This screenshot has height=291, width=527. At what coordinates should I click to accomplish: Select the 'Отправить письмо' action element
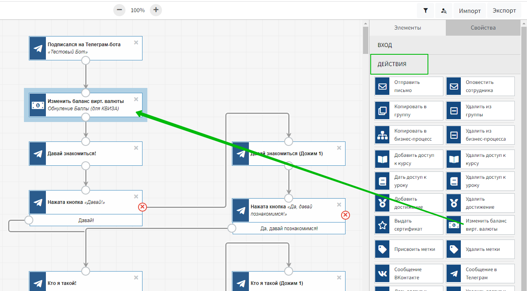pos(409,86)
